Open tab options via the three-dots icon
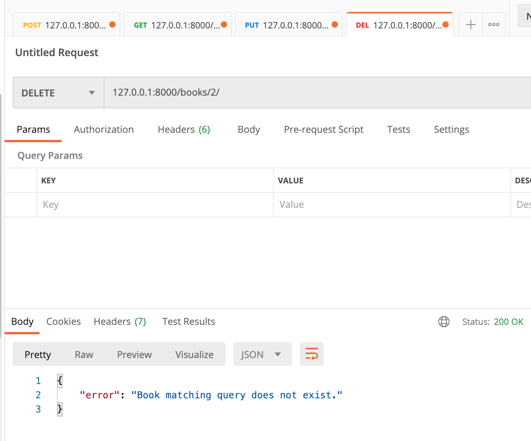Viewport: 531px width, 441px height. tap(493, 24)
